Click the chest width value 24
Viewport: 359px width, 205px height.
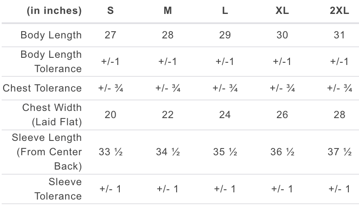225,115
